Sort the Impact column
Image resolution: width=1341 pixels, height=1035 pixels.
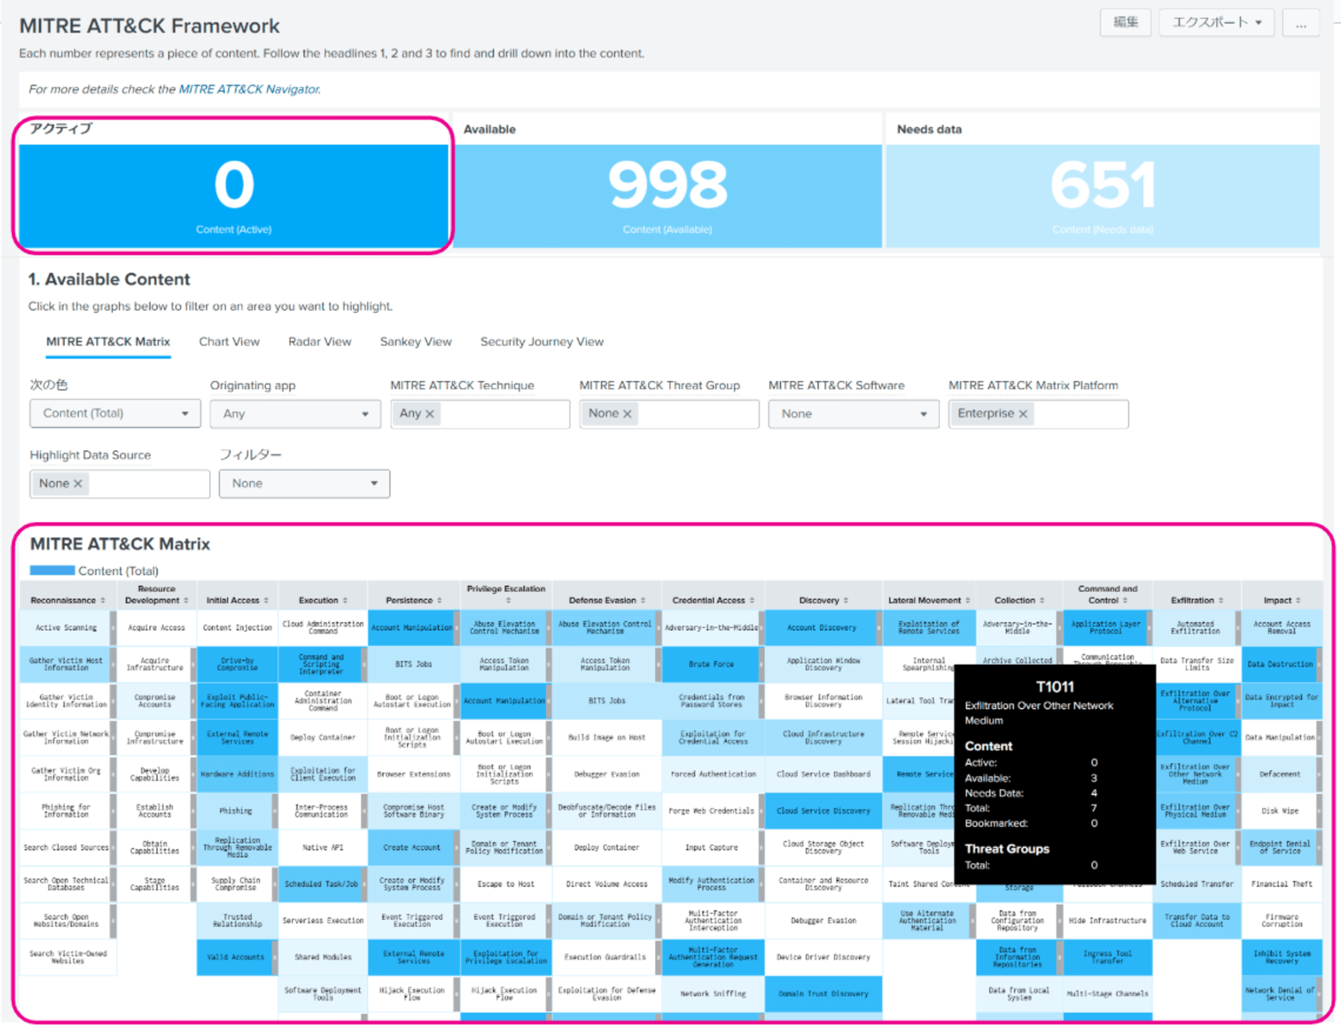[x=1298, y=601]
